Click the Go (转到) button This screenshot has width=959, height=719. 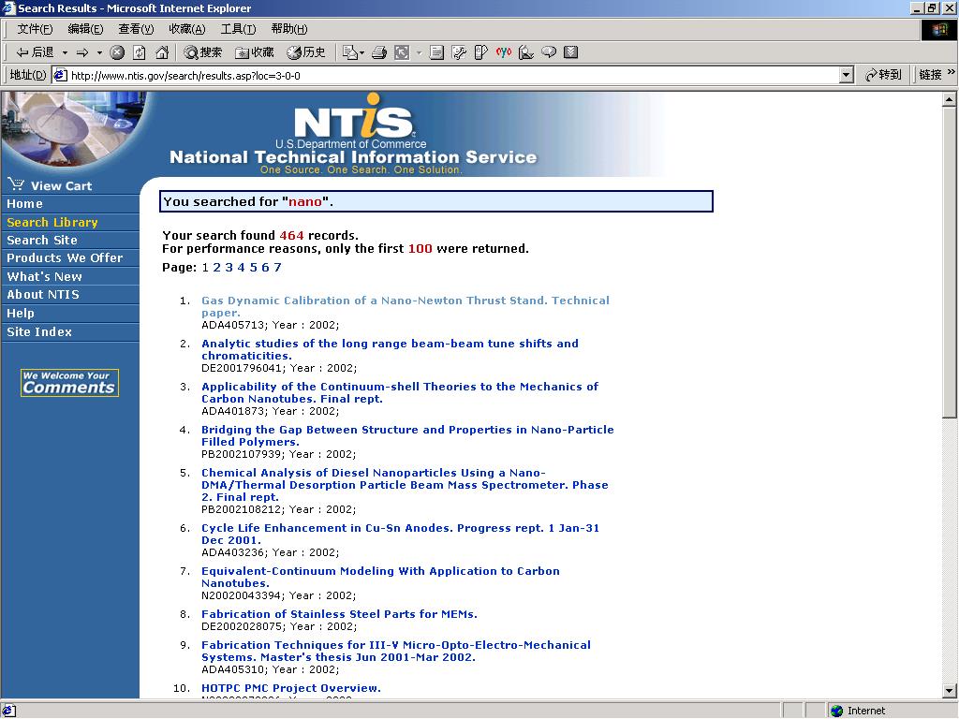click(x=883, y=75)
